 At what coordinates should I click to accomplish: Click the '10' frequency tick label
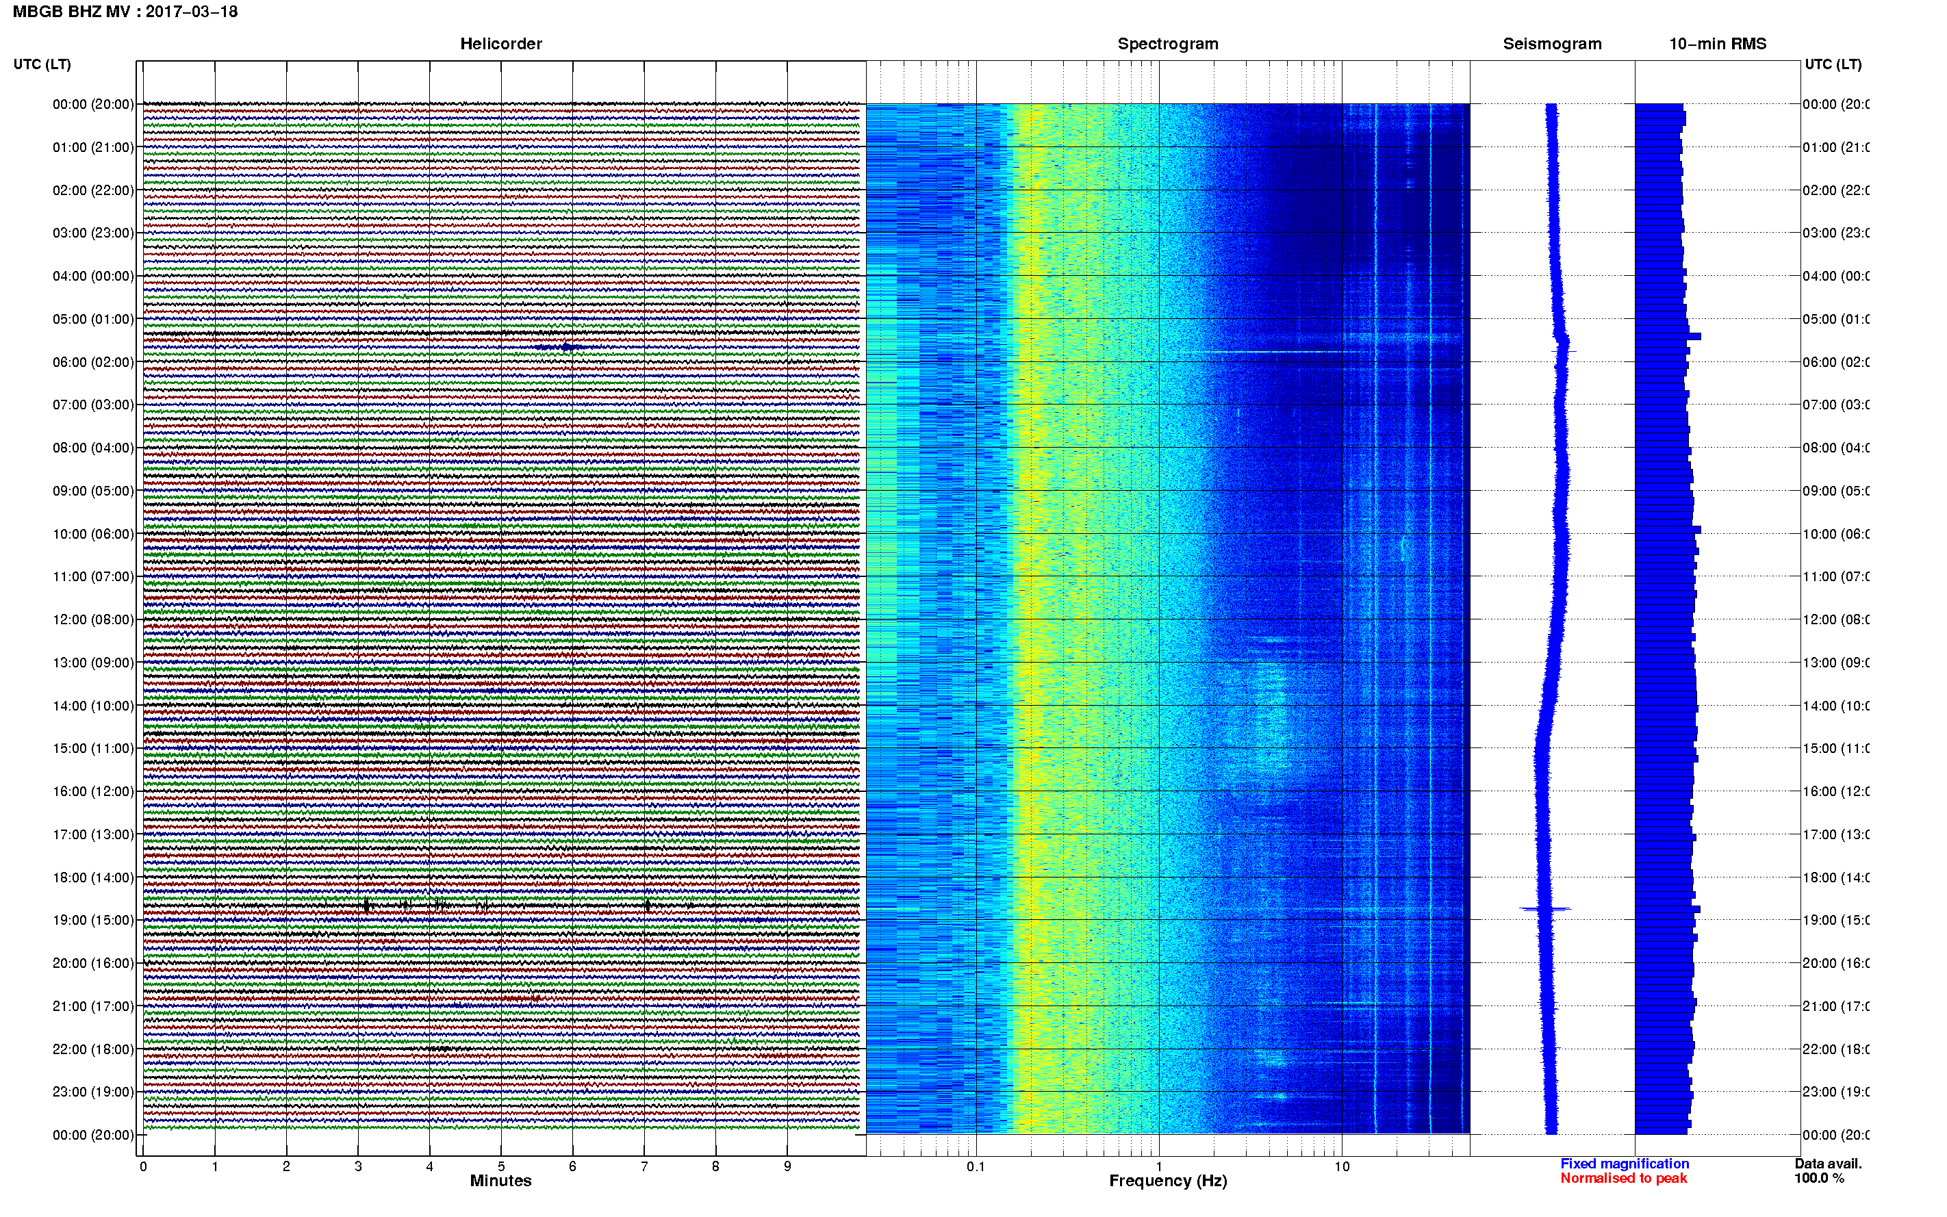tap(1342, 1166)
